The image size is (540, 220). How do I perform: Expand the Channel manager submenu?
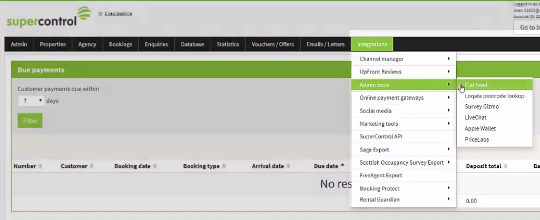point(404,59)
